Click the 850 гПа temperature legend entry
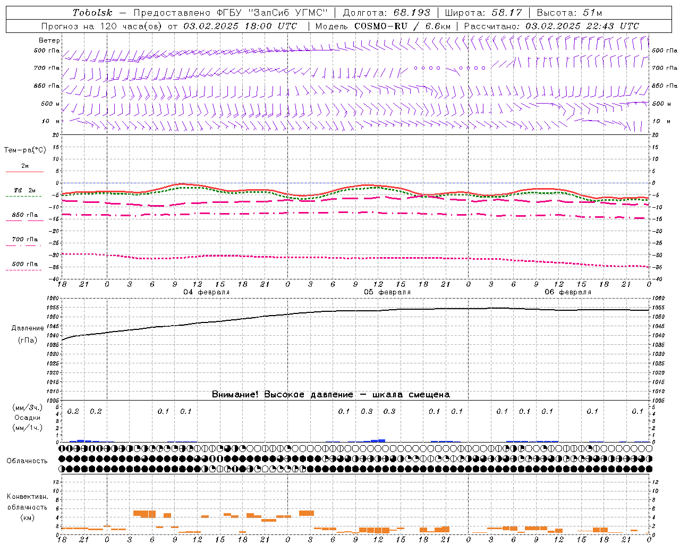 pyautogui.click(x=24, y=215)
